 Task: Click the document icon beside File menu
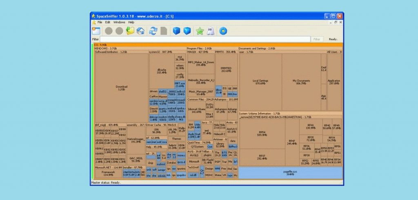coord(94,22)
